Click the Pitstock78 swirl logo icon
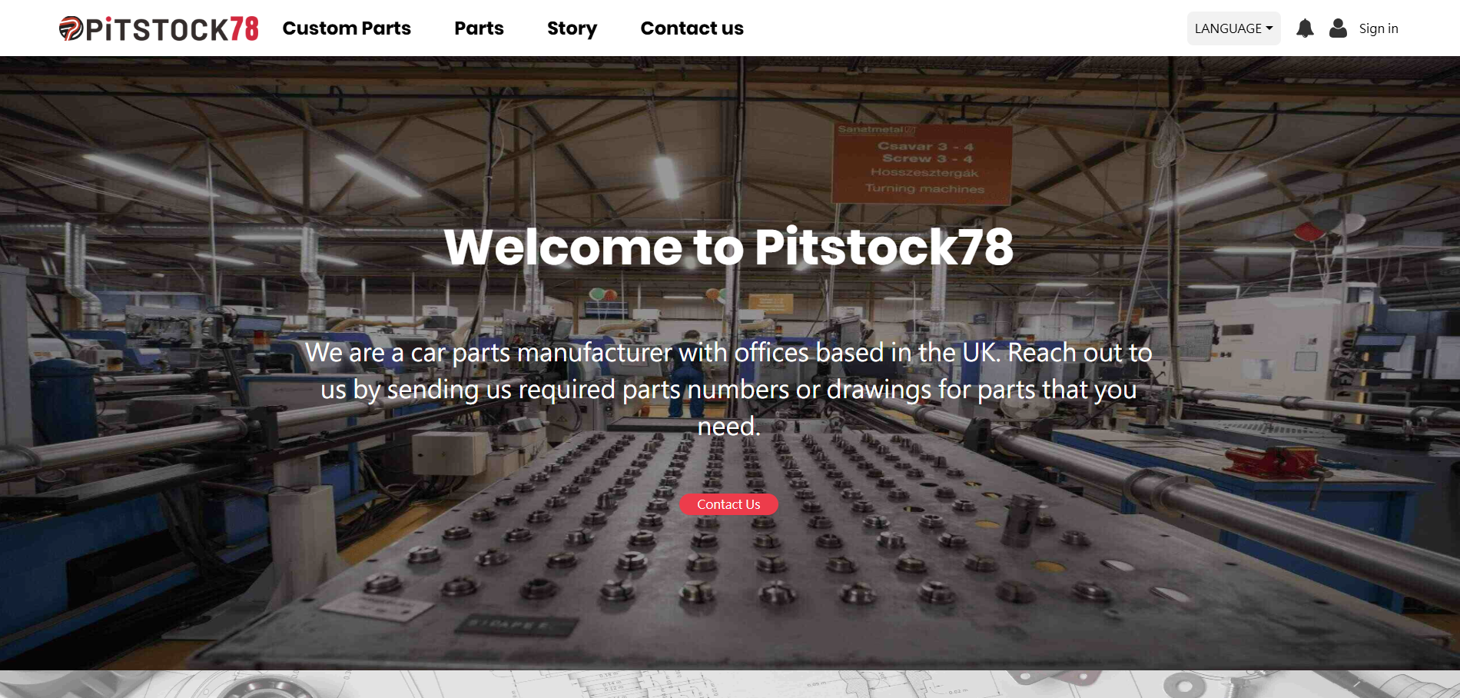Image resolution: width=1460 pixels, height=698 pixels. [71, 28]
